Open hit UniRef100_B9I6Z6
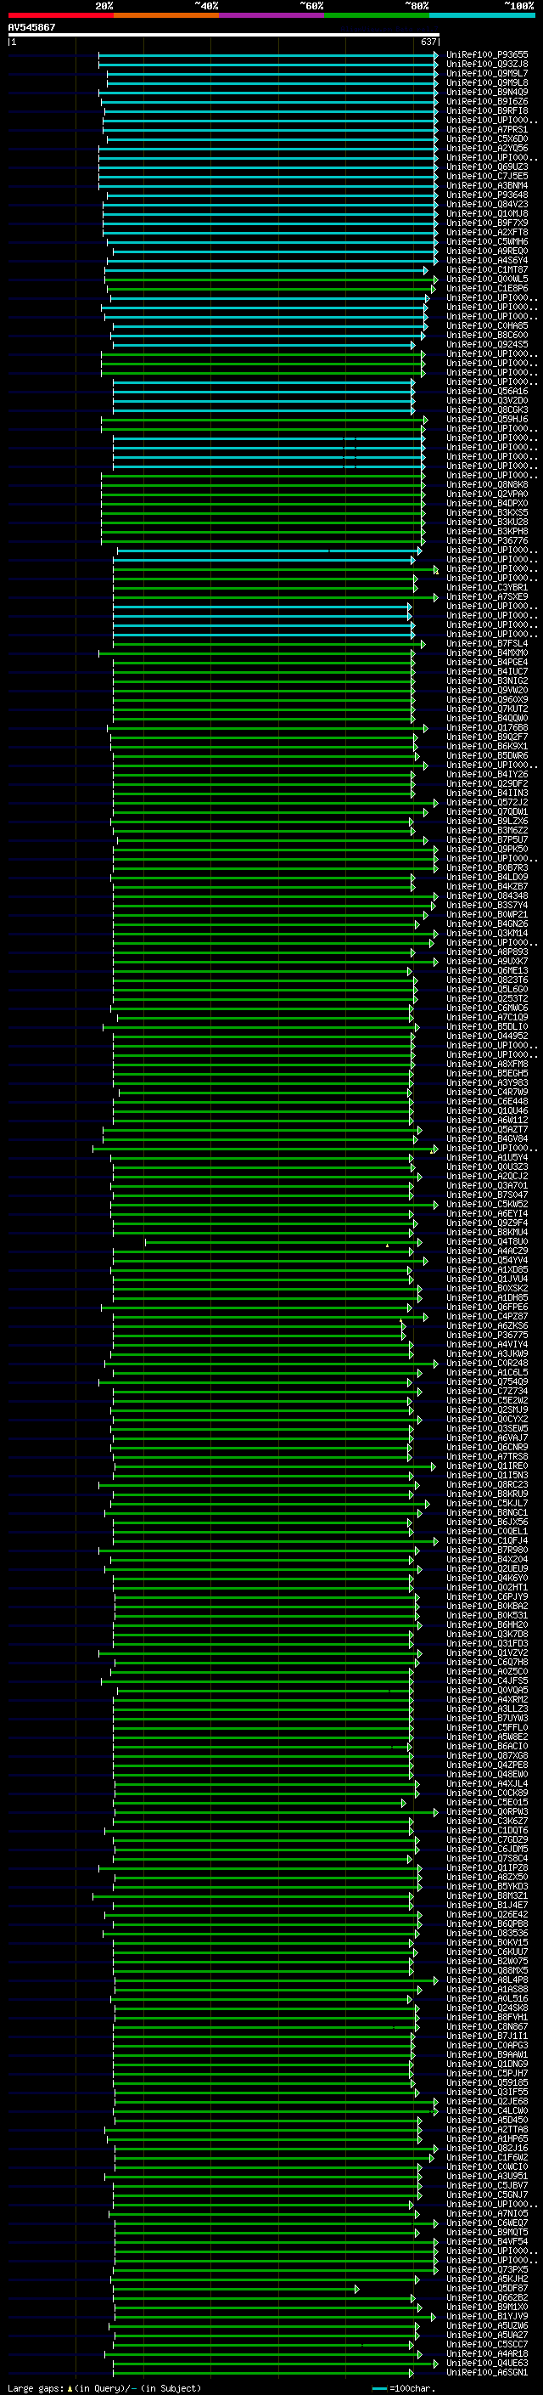This screenshot has width=543, height=2395. point(487,101)
